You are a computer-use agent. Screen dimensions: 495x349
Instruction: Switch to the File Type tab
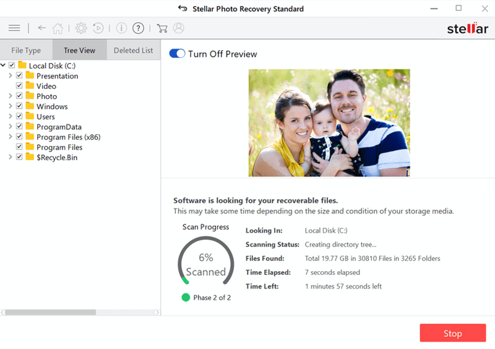pos(26,50)
